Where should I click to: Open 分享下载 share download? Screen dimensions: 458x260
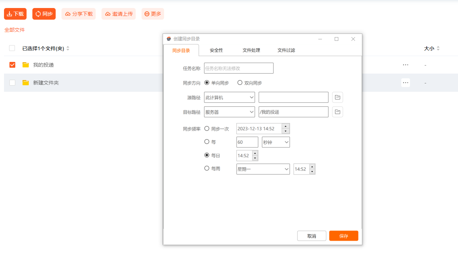79,14
